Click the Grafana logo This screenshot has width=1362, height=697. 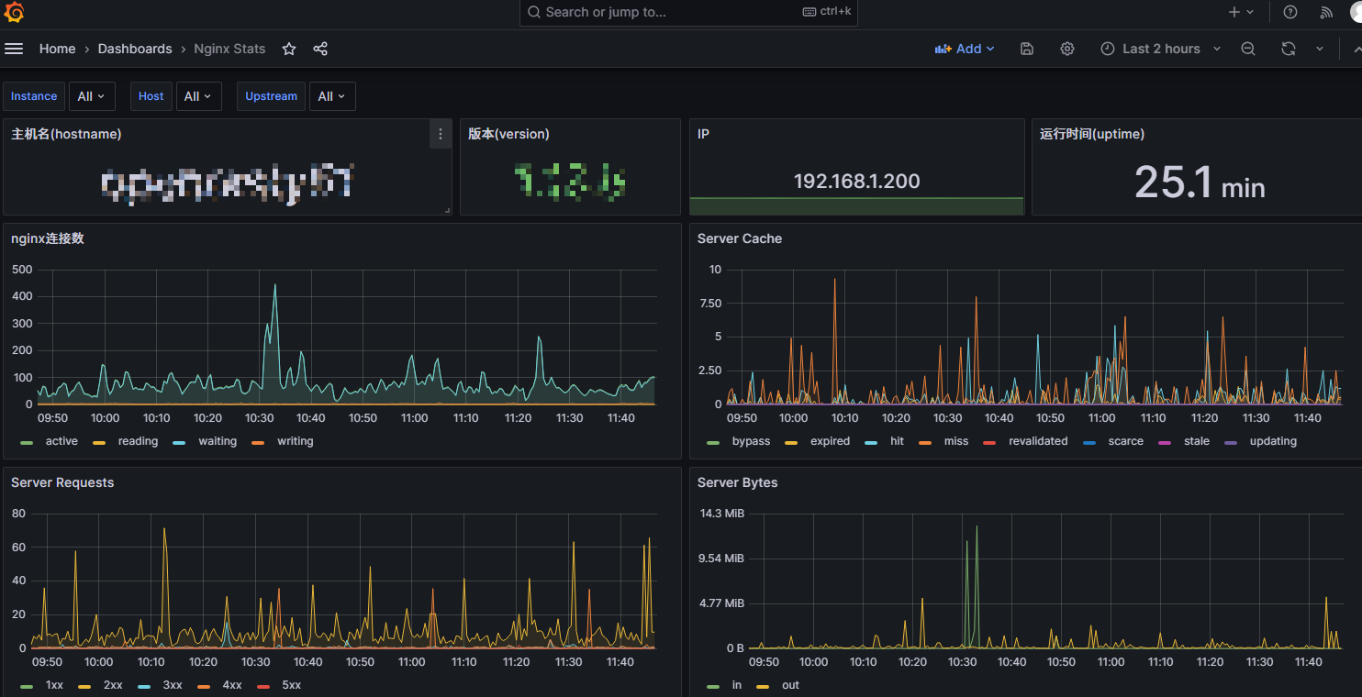(x=14, y=13)
